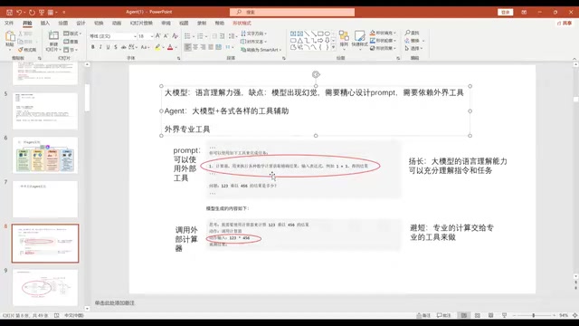Expand the numbering dropdown arrow

(206, 36)
